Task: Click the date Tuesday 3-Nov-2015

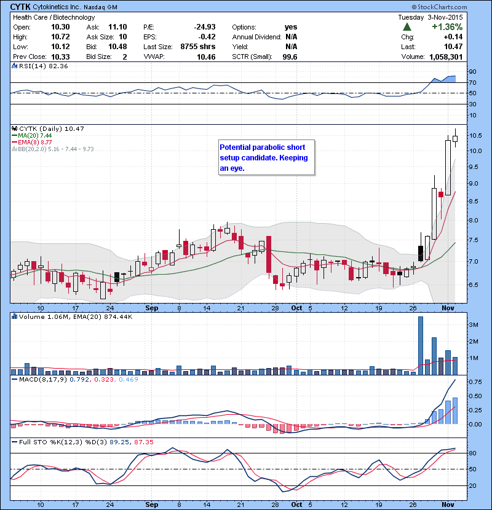Action: 430,17
